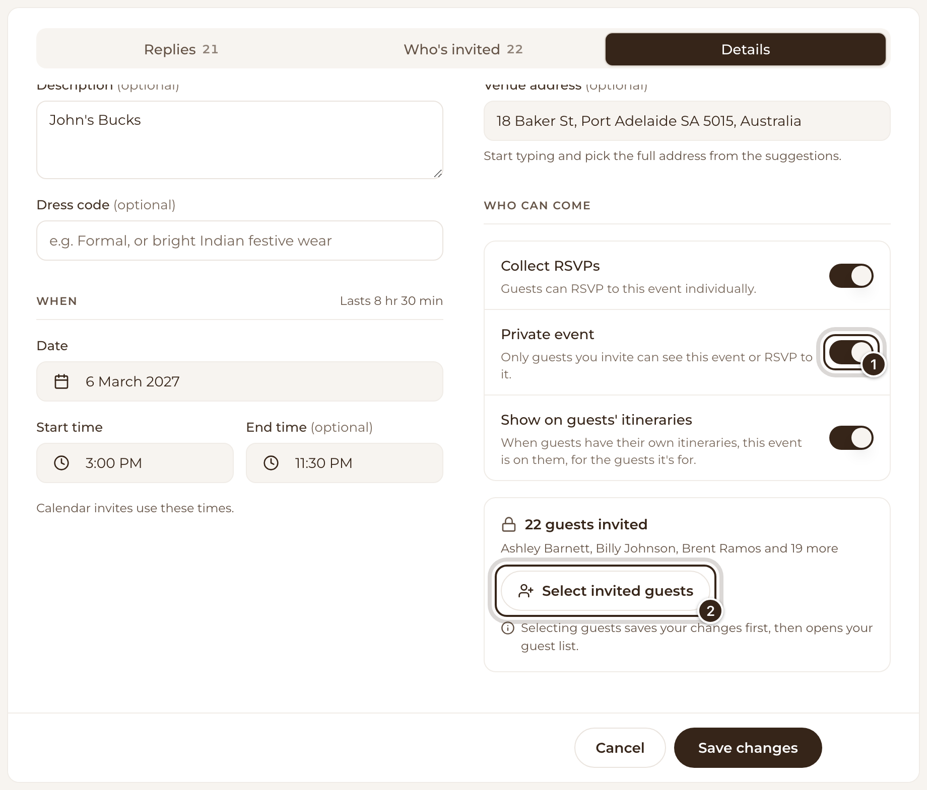Click the add-person icon on Select invited guests
927x790 pixels.
[526, 591]
